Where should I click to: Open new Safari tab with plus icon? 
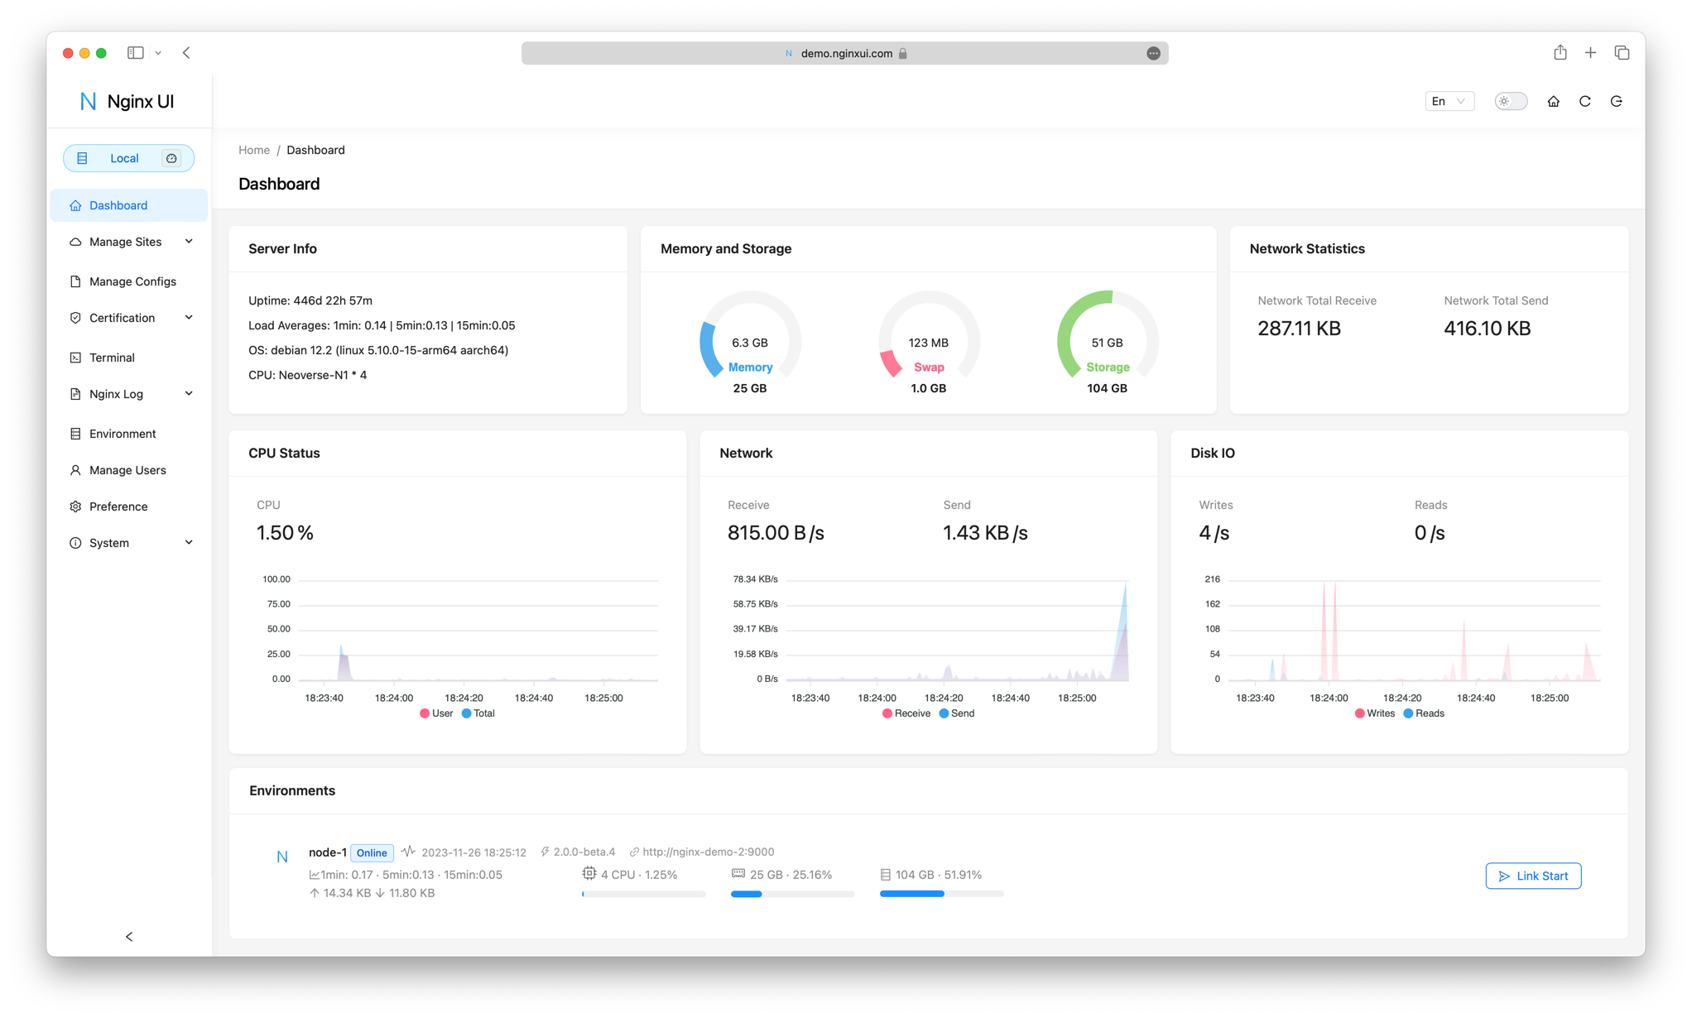click(x=1590, y=53)
